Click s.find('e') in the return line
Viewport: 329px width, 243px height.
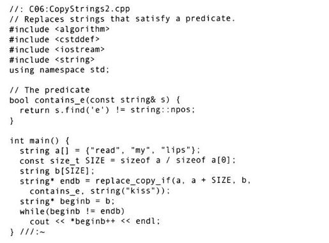(82, 110)
